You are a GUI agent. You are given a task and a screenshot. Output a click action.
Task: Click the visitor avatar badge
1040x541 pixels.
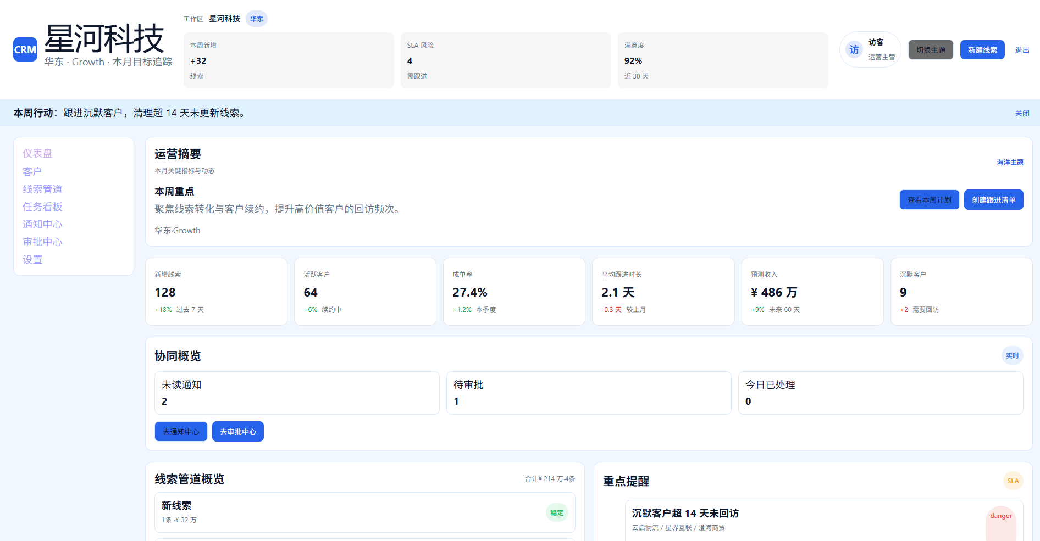coord(854,49)
